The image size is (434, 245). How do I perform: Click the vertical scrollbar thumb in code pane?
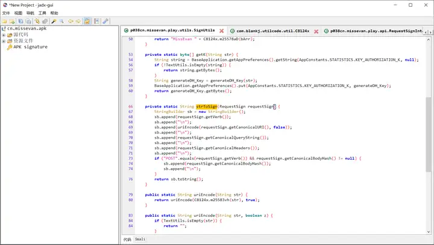(429, 135)
